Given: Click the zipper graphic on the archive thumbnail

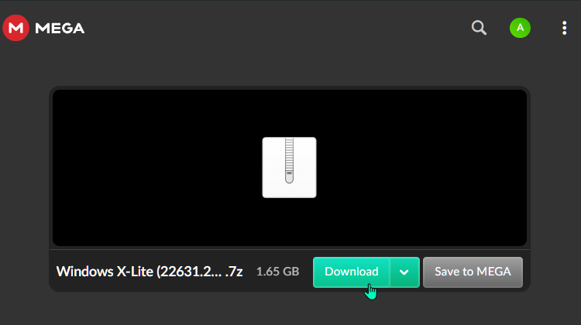Looking at the screenshot, I should [289, 160].
